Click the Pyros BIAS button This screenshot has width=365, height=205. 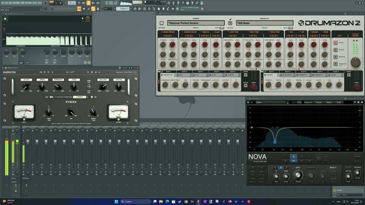(x=50, y=97)
